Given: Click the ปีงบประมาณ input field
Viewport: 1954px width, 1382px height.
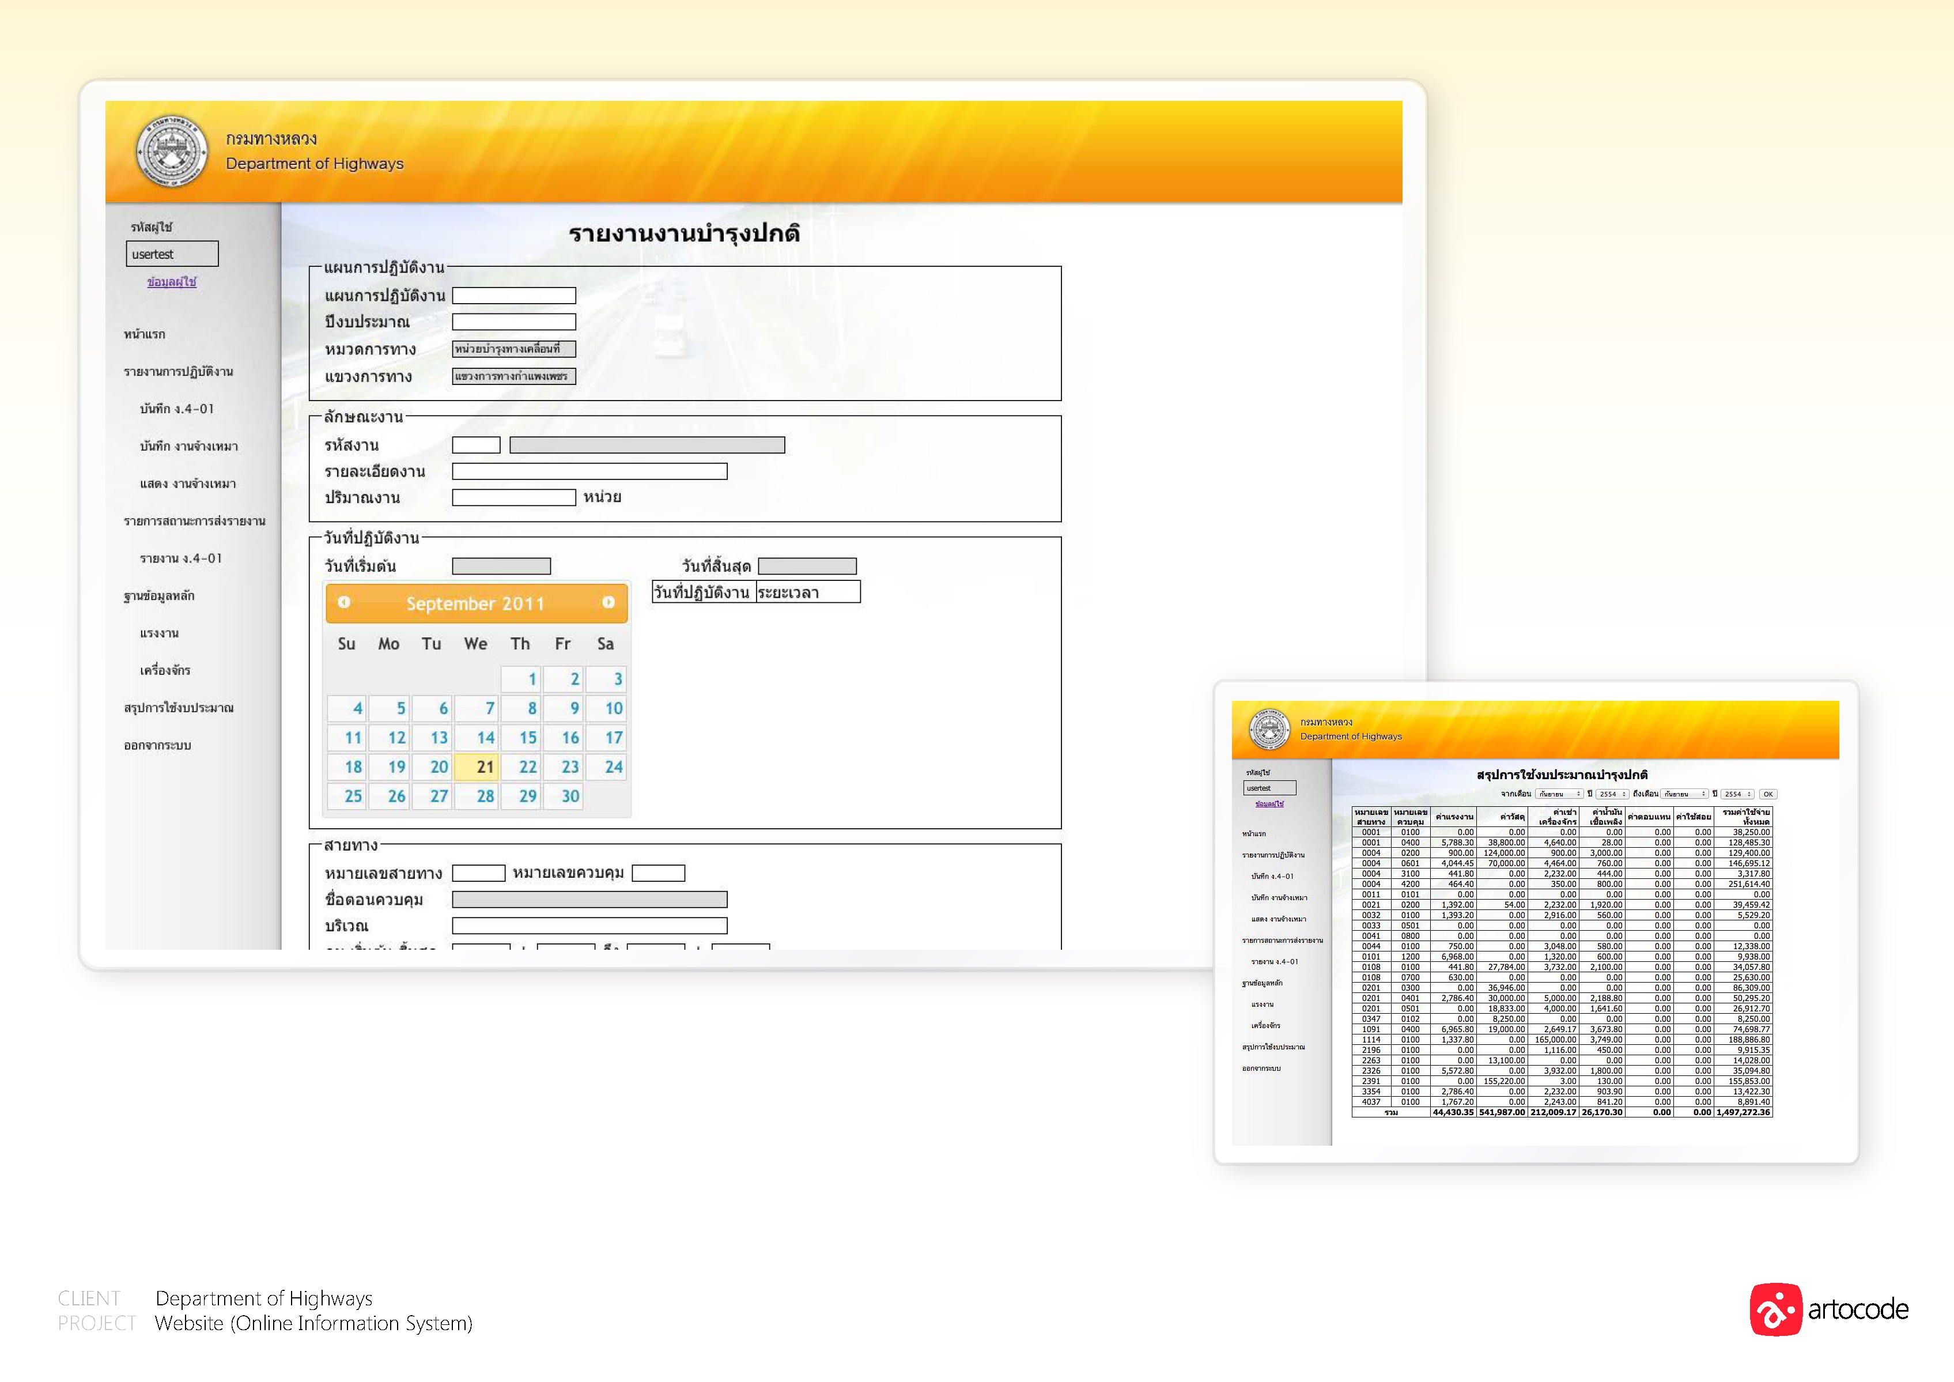Looking at the screenshot, I should pyautogui.click(x=514, y=322).
